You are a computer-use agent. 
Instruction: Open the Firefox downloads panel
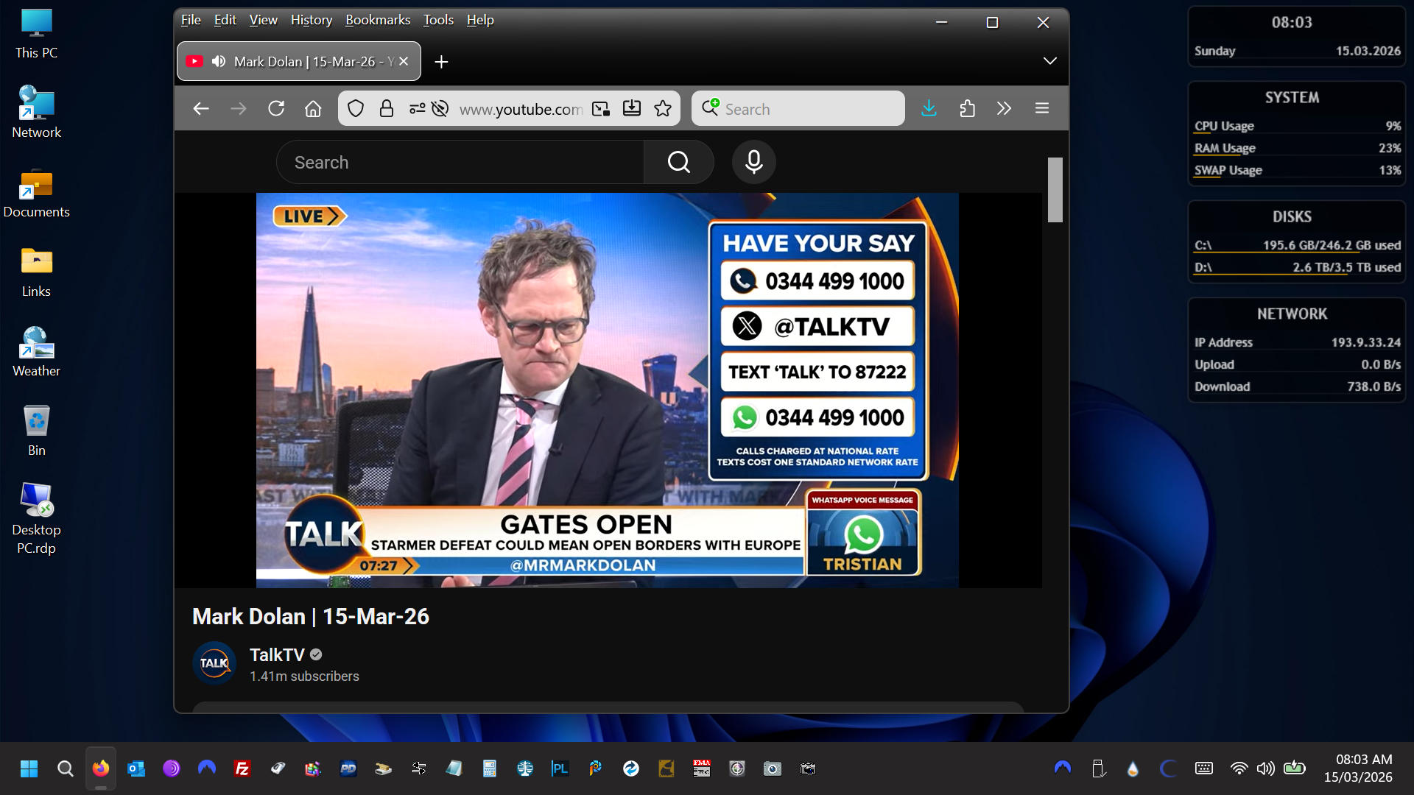tap(929, 109)
